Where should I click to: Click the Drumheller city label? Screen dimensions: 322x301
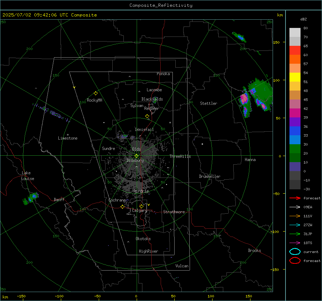[x=210, y=176]
